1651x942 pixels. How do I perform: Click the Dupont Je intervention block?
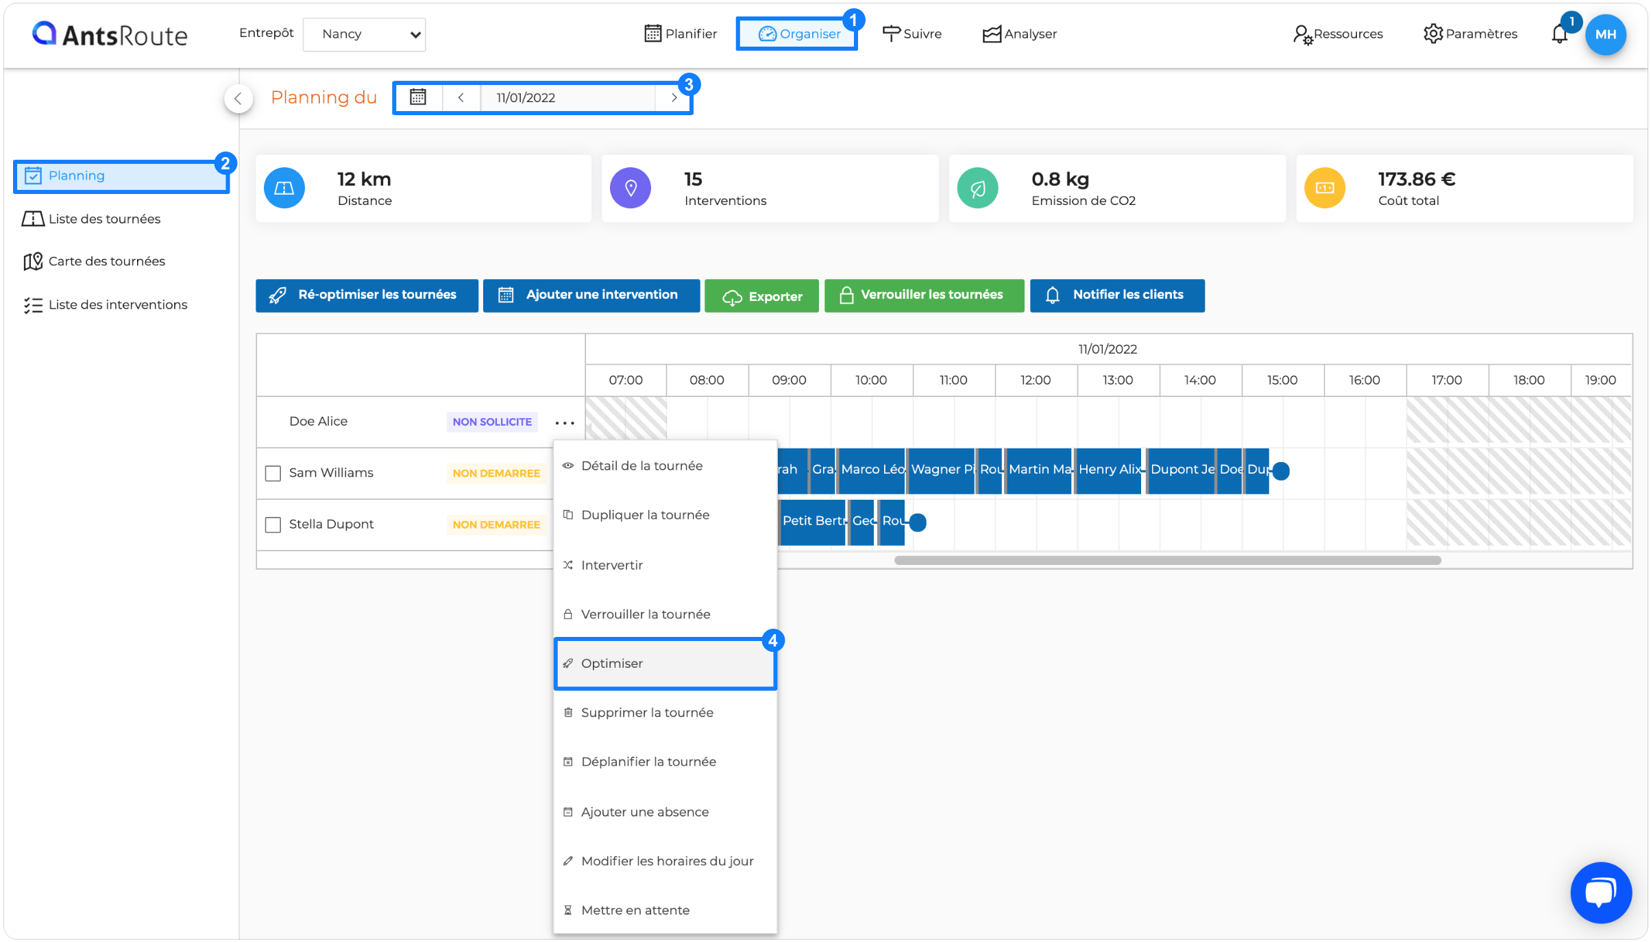point(1182,470)
